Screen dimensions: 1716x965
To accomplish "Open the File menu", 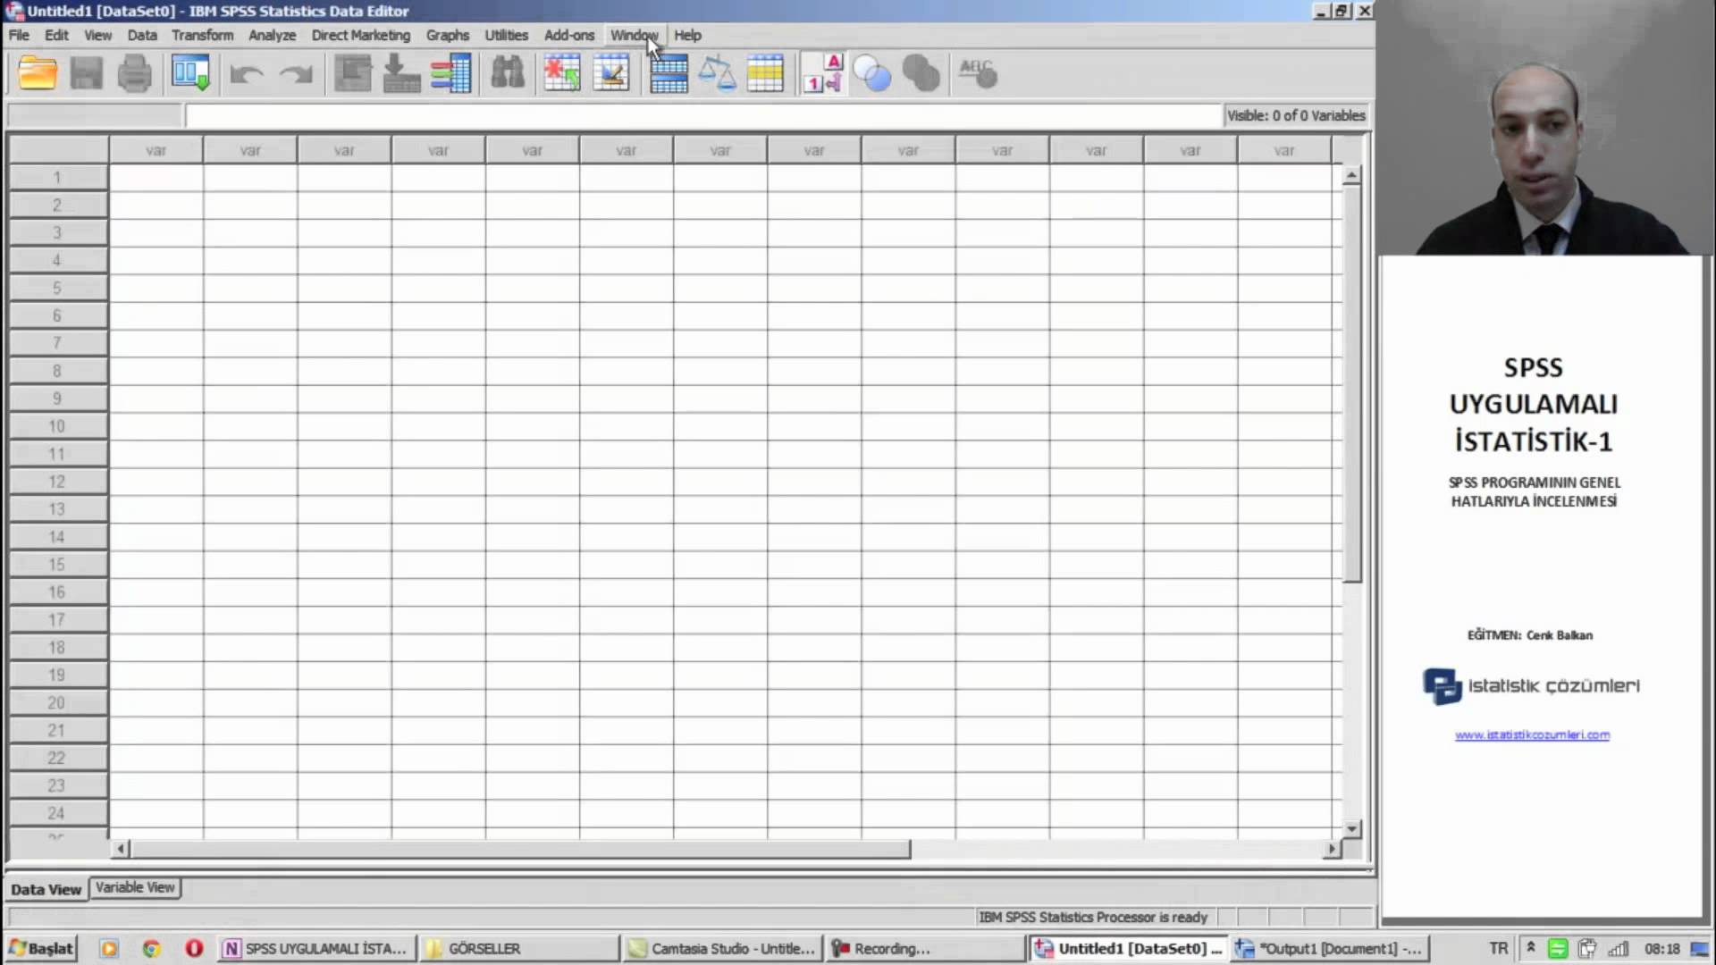I will pos(19,35).
